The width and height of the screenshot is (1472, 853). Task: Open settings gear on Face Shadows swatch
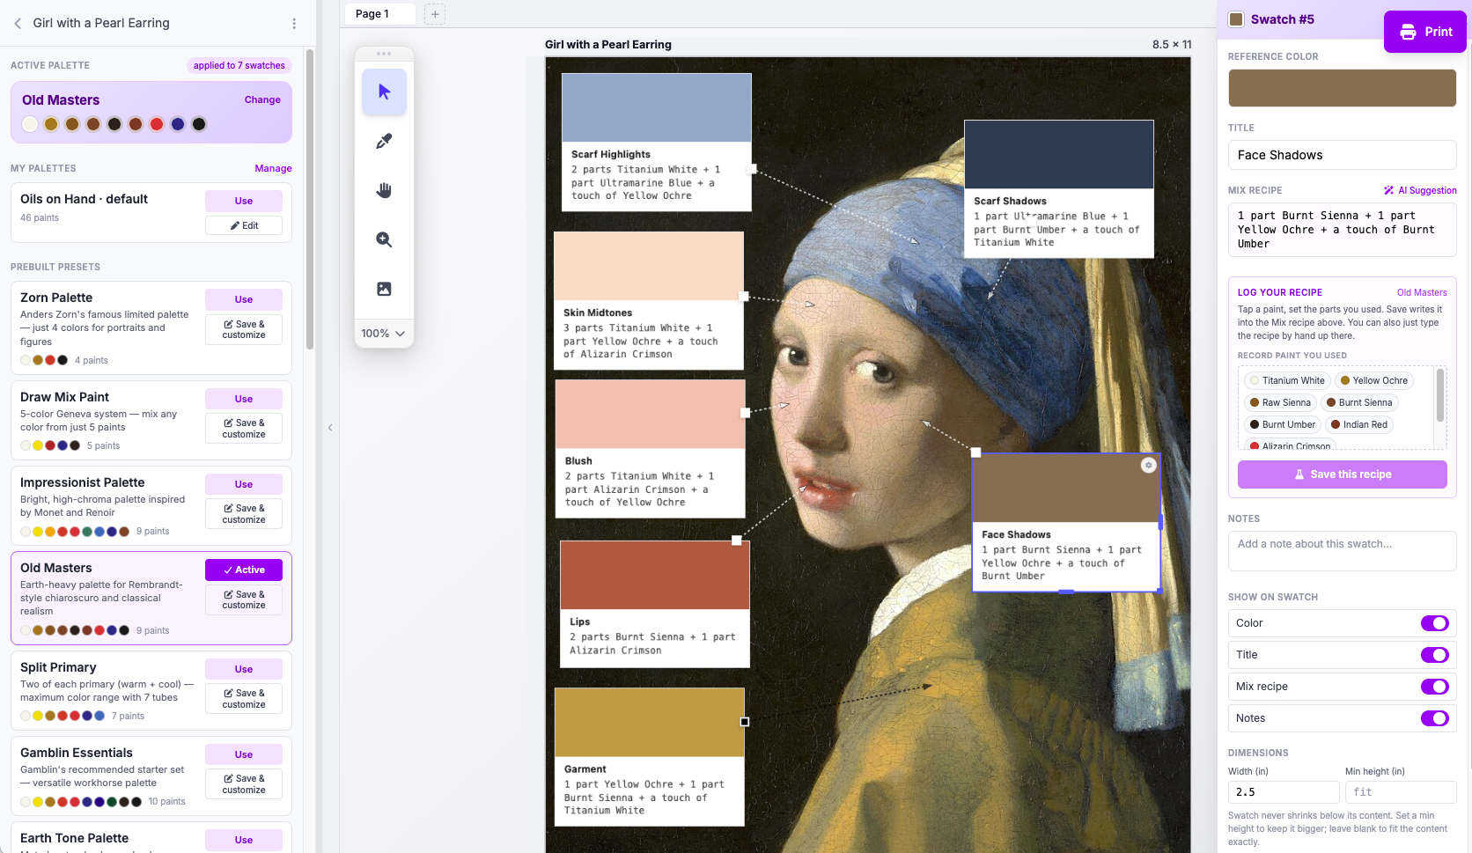(1148, 465)
